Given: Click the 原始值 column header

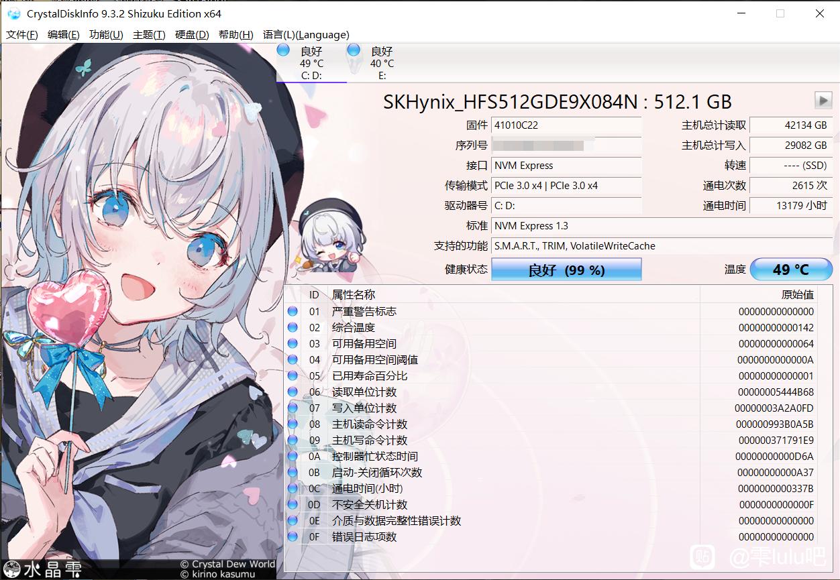Looking at the screenshot, I should pyautogui.click(x=759, y=294).
